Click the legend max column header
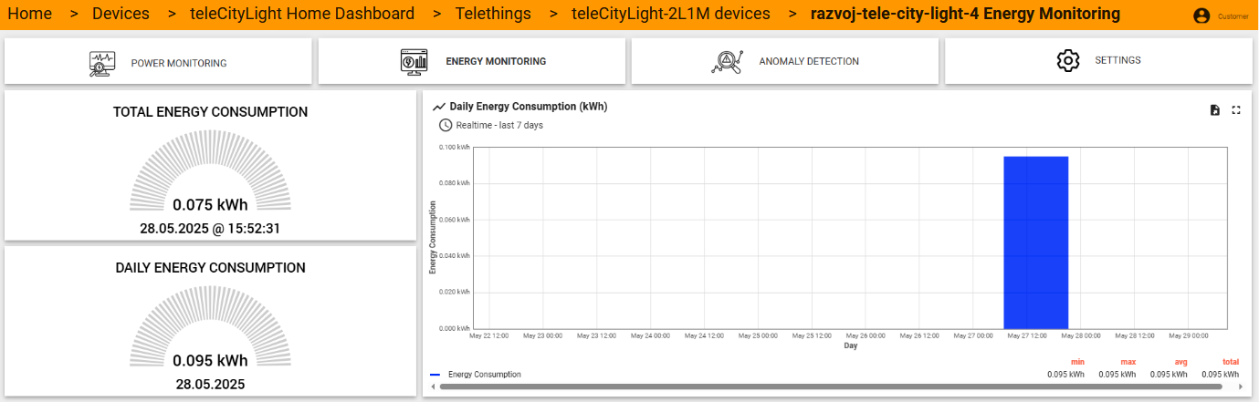 click(x=1128, y=363)
